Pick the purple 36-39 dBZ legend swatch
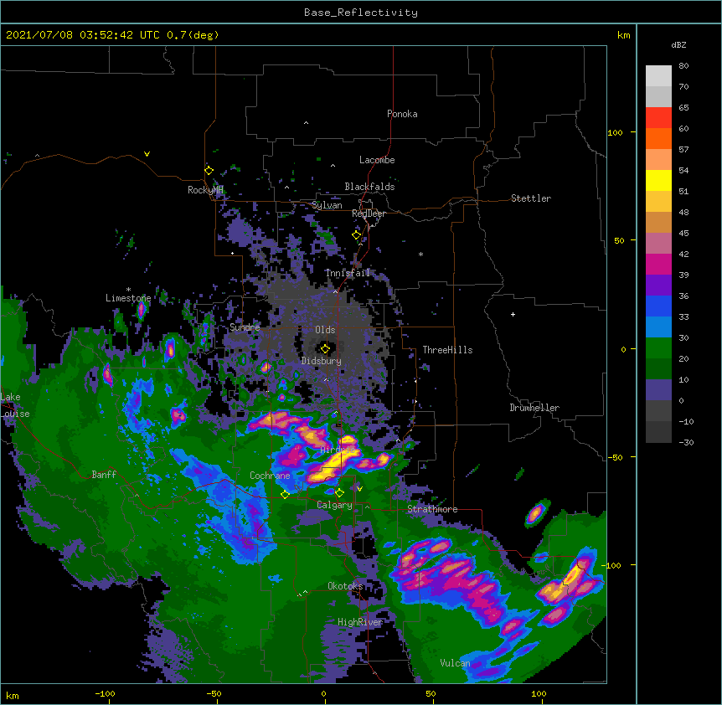This screenshot has height=705, width=722. [658, 285]
